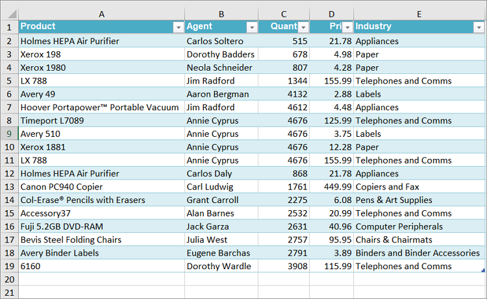Open the Agent column filter dropdown
The width and height of the screenshot is (487, 299).
pos(252,28)
